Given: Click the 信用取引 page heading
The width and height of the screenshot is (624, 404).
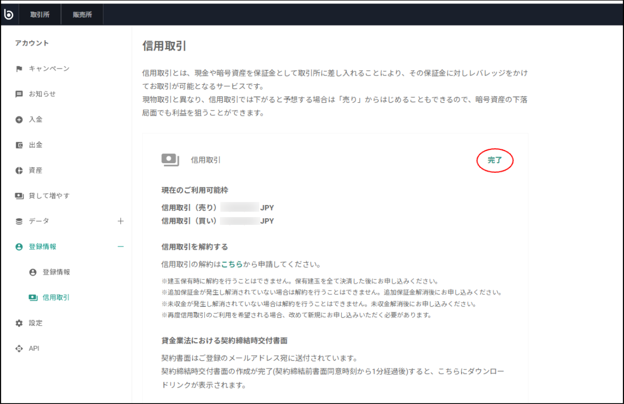Looking at the screenshot, I should tap(165, 46).
